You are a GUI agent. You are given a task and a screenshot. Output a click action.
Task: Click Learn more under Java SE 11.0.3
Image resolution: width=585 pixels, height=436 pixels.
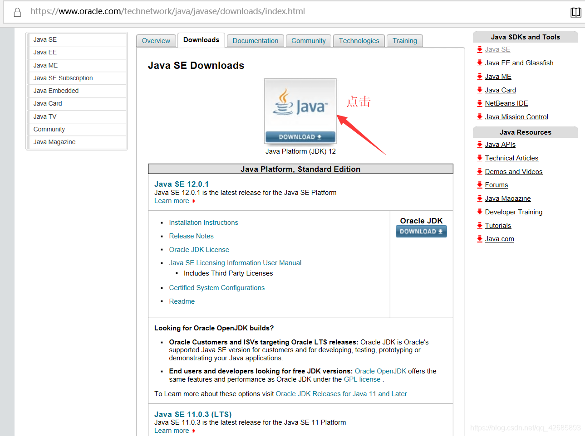click(172, 431)
